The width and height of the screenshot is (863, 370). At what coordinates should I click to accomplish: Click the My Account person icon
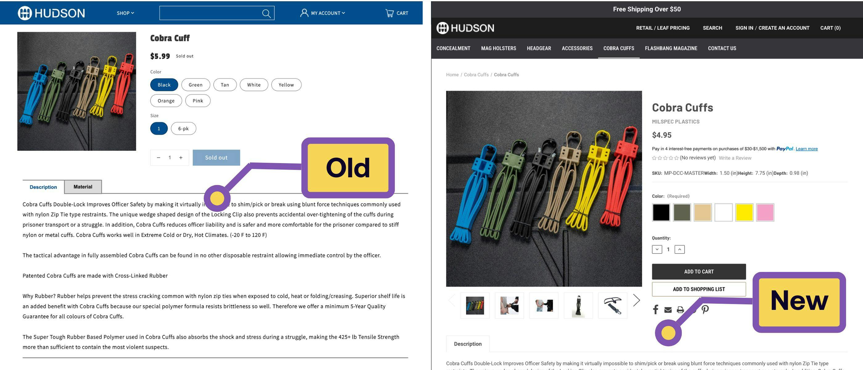tap(304, 13)
